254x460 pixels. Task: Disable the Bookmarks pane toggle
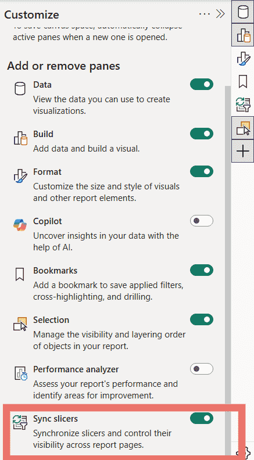(x=202, y=270)
